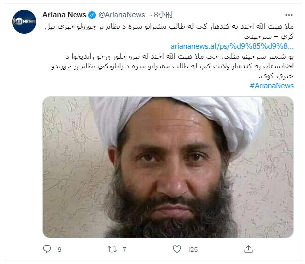Like the tweet with the heart icon
305x264 pixels.
pyautogui.click(x=177, y=249)
